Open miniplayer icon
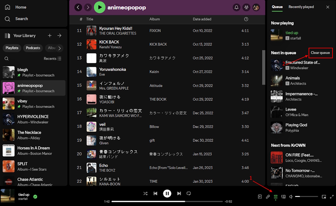 point(324,197)
